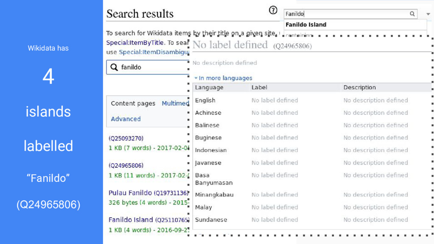
Task: Open Pulau Fanildo Q19731136 result
Action: 148,193
